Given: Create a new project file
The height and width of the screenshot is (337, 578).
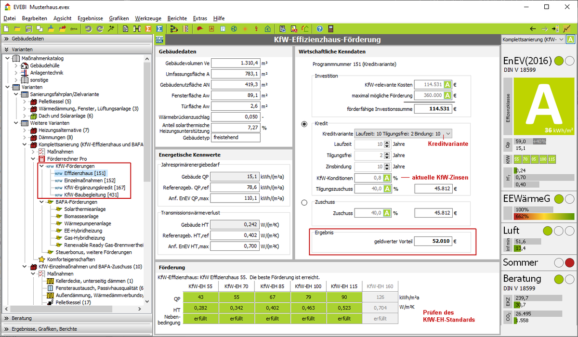Looking at the screenshot, I should point(7,29).
